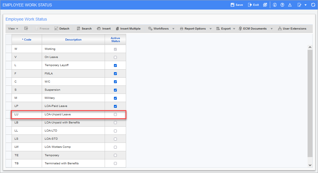This screenshot has width=318, height=173.
Task: Expand the Export dropdown arrow
Action: coord(234,29)
